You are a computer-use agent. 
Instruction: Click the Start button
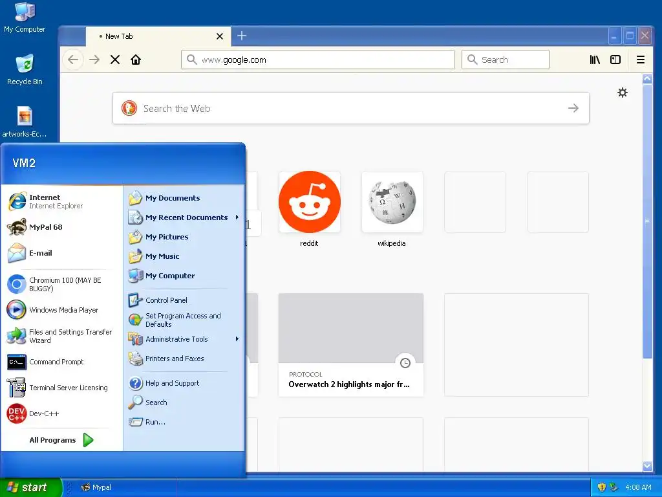pos(30,487)
